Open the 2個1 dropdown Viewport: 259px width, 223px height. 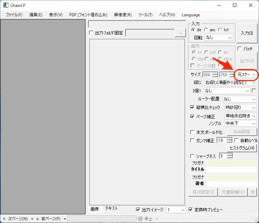tap(227, 91)
